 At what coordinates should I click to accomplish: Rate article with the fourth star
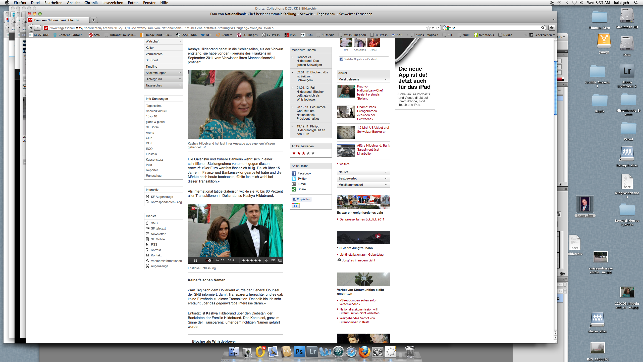pos(308,153)
